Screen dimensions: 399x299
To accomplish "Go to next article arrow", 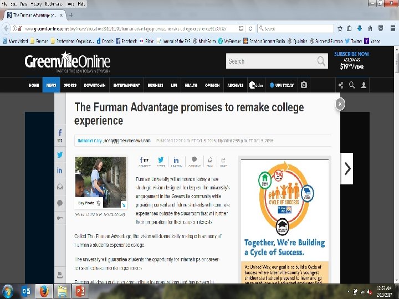I will (347, 168).
